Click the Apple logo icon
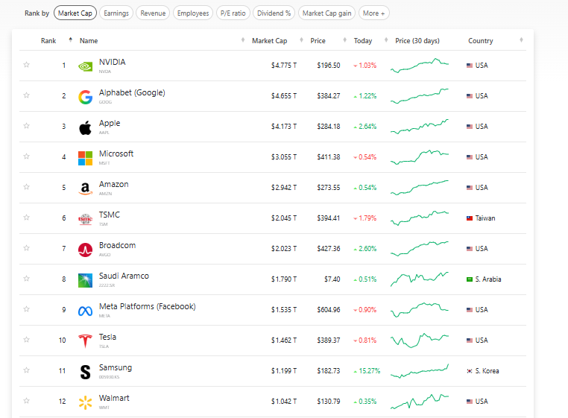Image resolution: width=568 pixels, height=418 pixels. 86,127
